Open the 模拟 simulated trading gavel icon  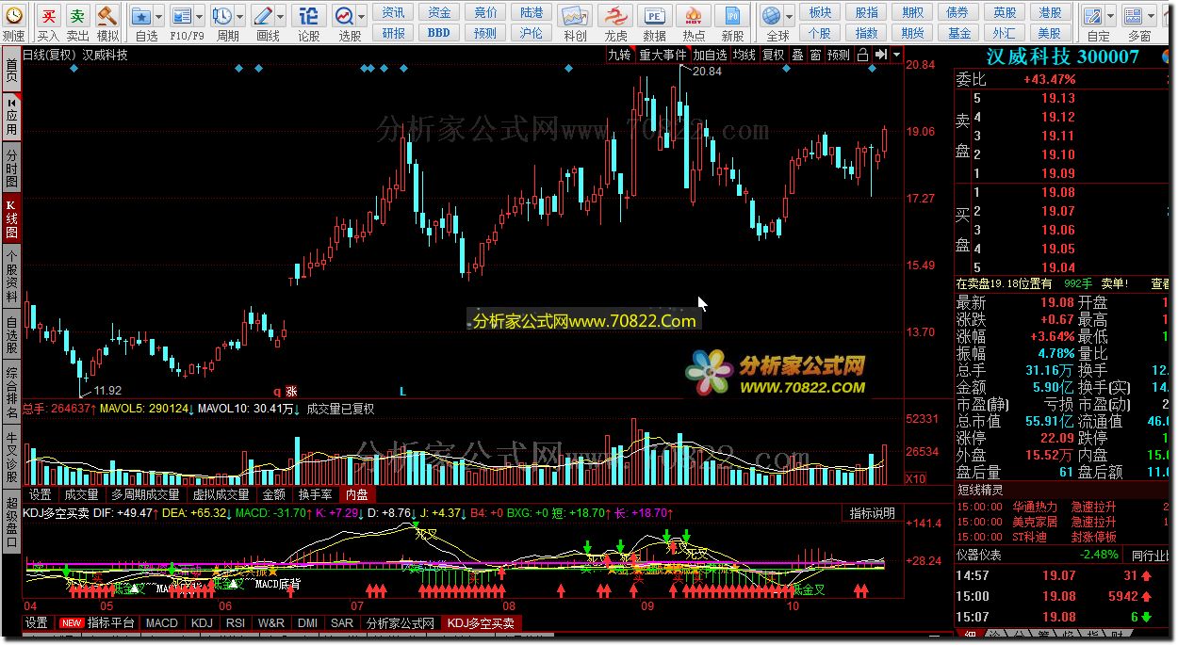pyautogui.click(x=107, y=16)
